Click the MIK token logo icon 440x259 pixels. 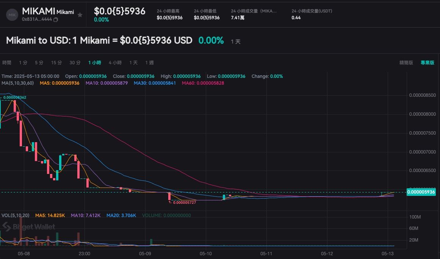(12, 15)
